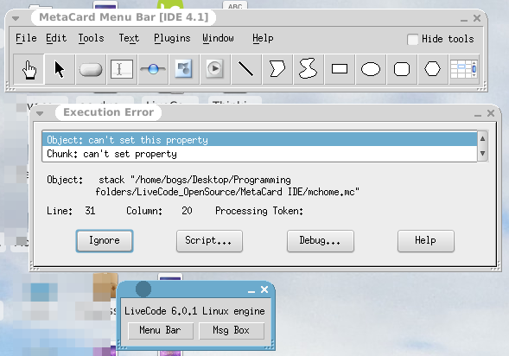Select the "Chunk: can't set property" error line
Viewport: 509px width, 356px height.
coord(260,154)
